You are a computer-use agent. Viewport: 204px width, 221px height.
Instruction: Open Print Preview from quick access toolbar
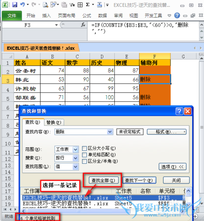click(45, 5)
